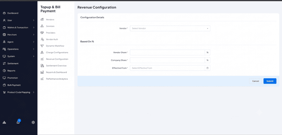Click the Bulk Payment icon

coord(4,85)
